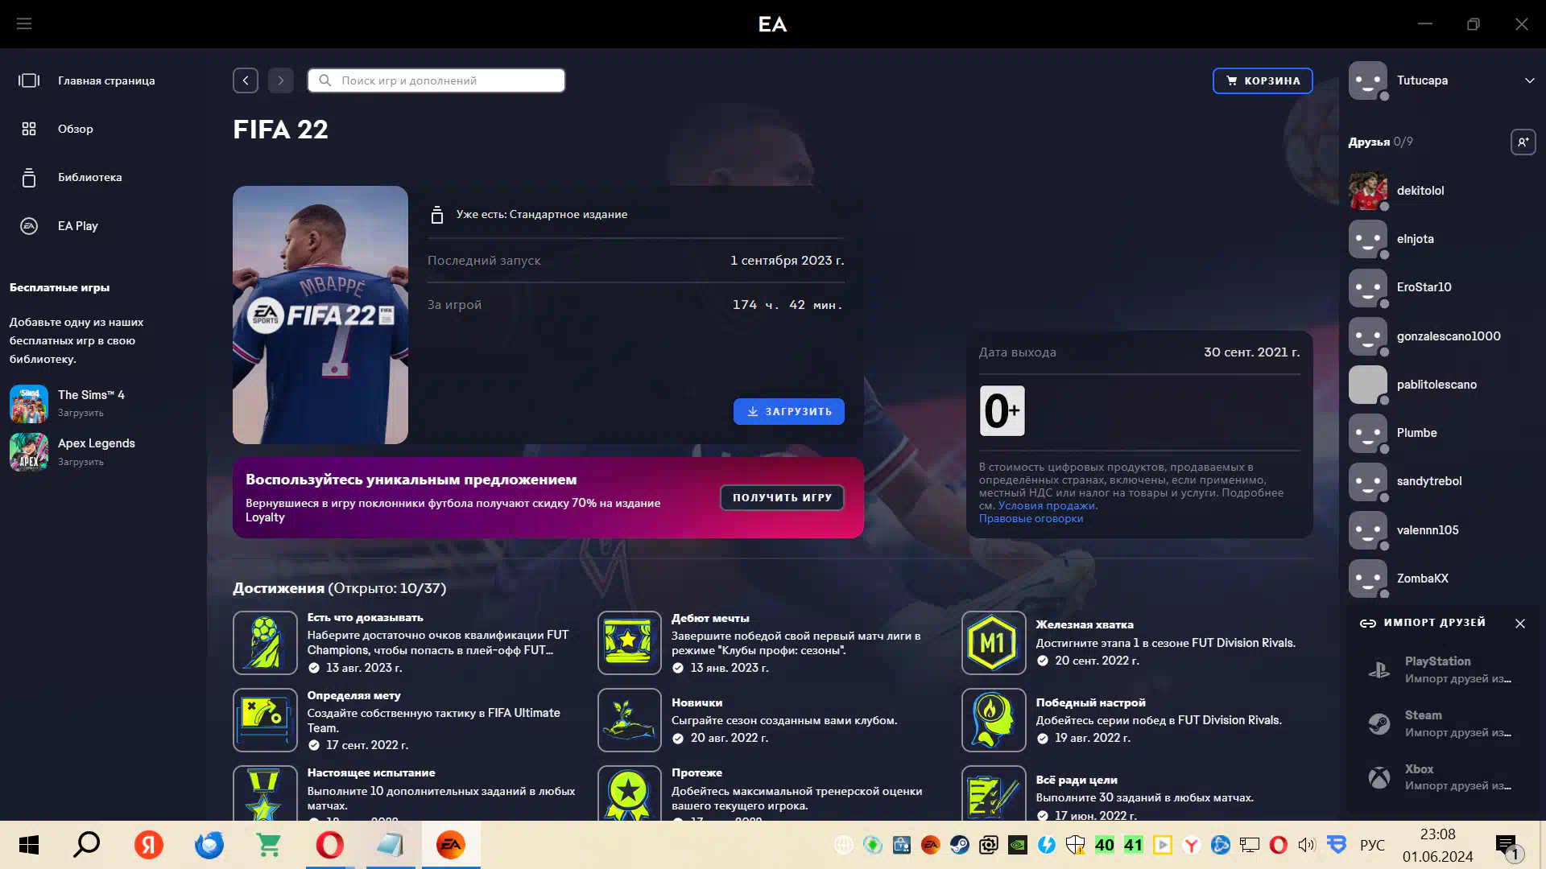Screen dimensions: 1546x869
Task: Click the Достижения heading
Action: point(279,588)
